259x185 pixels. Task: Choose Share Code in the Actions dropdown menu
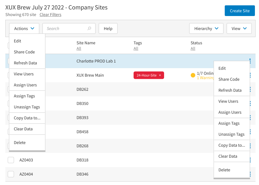point(27,52)
